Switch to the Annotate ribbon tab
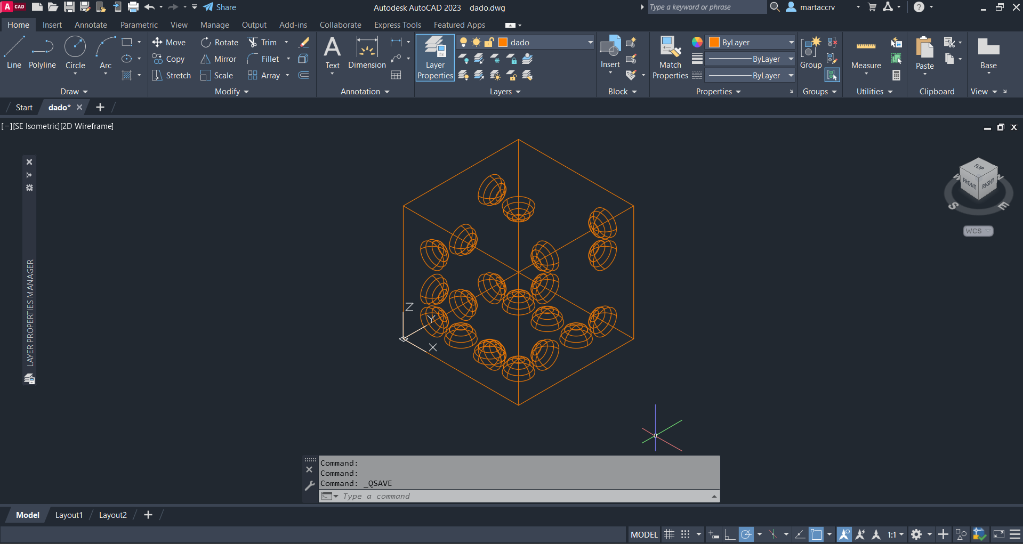 (x=91, y=25)
